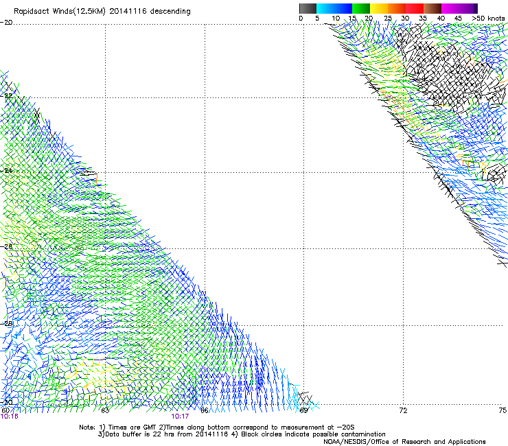Click the legend label "25"
The image size is (508, 446).
point(388,18)
